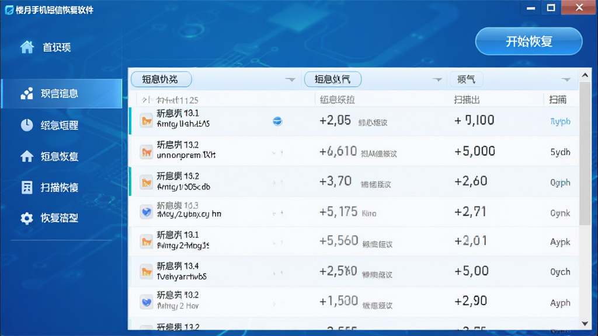Click the +5,00 scanned value
Viewport: 598px width, 336px height.
click(471, 271)
